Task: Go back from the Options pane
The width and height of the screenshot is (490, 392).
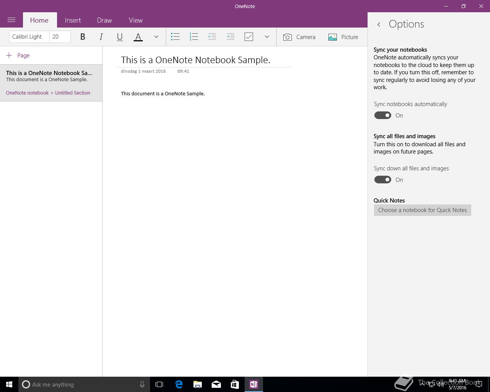Action: click(379, 24)
